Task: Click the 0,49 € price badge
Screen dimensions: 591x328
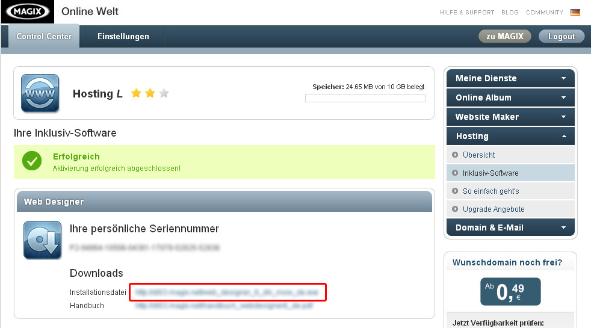Action: [510, 291]
